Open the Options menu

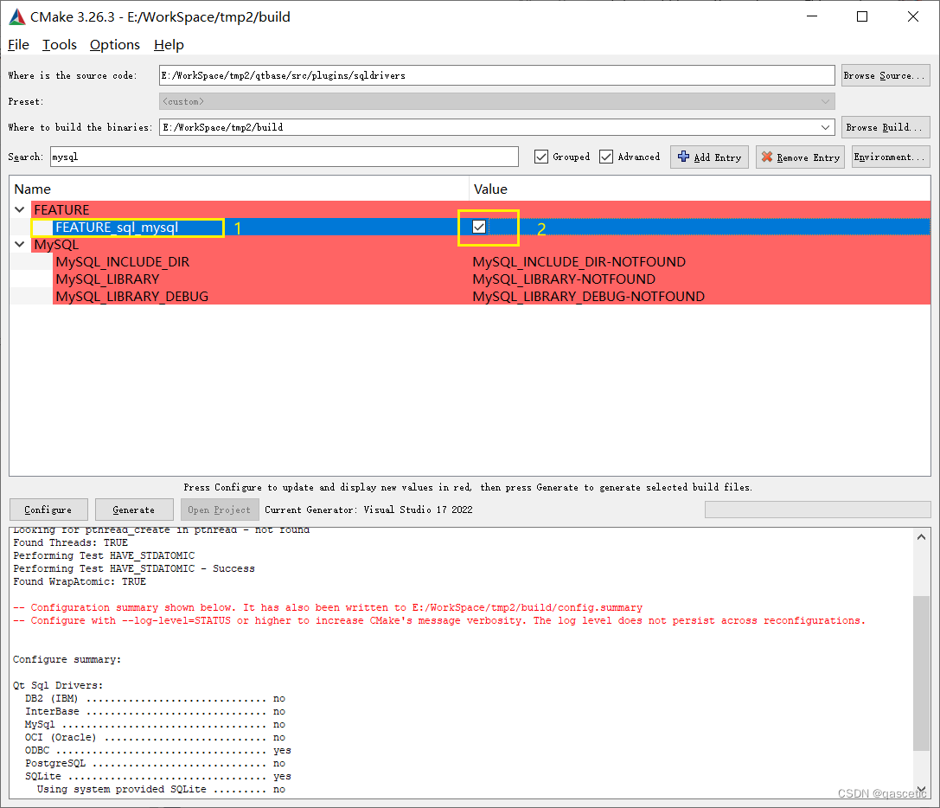pos(114,44)
